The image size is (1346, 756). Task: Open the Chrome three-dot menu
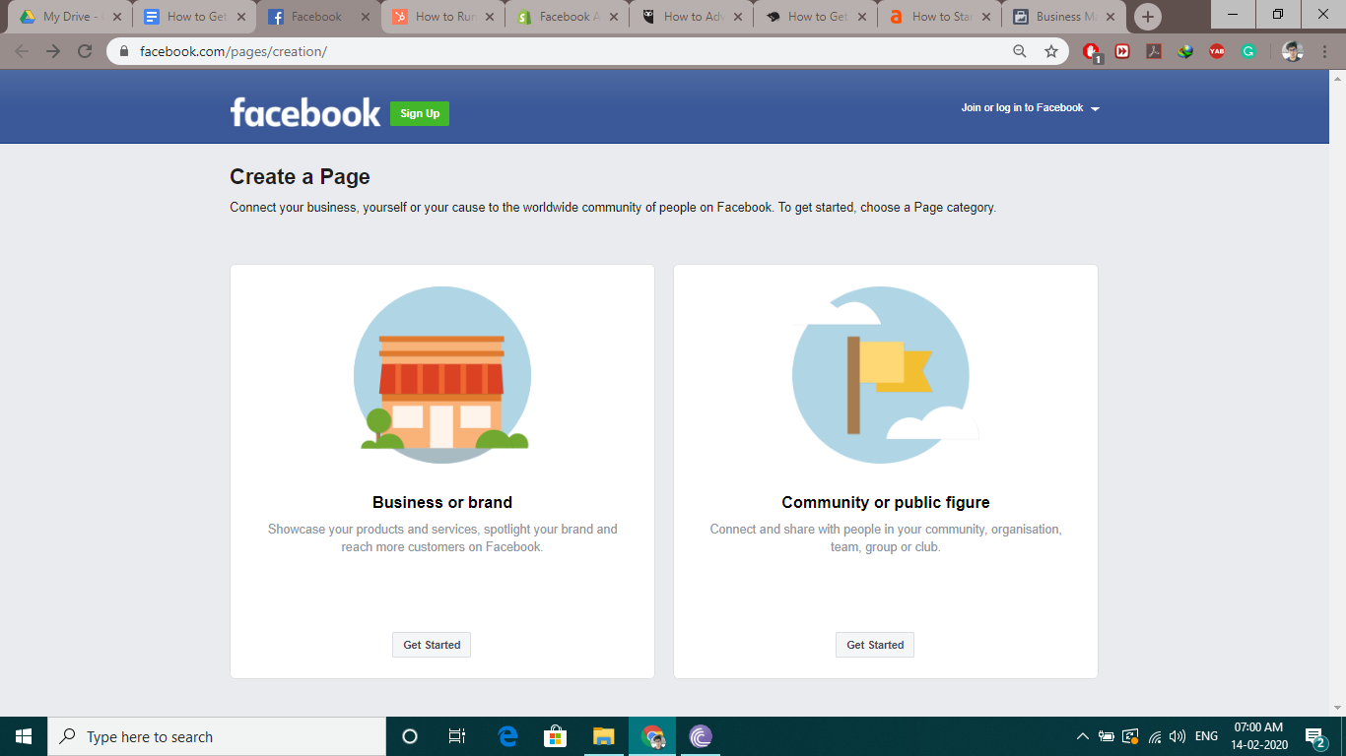point(1325,51)
